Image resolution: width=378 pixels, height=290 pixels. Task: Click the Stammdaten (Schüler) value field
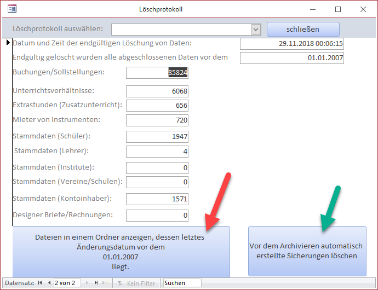tap(157, 137)
